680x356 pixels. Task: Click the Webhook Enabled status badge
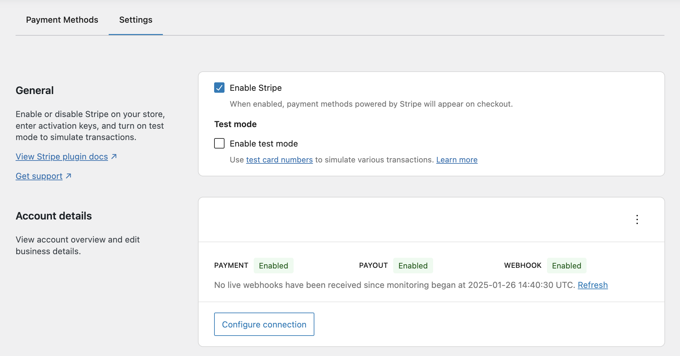coord(566,266)
